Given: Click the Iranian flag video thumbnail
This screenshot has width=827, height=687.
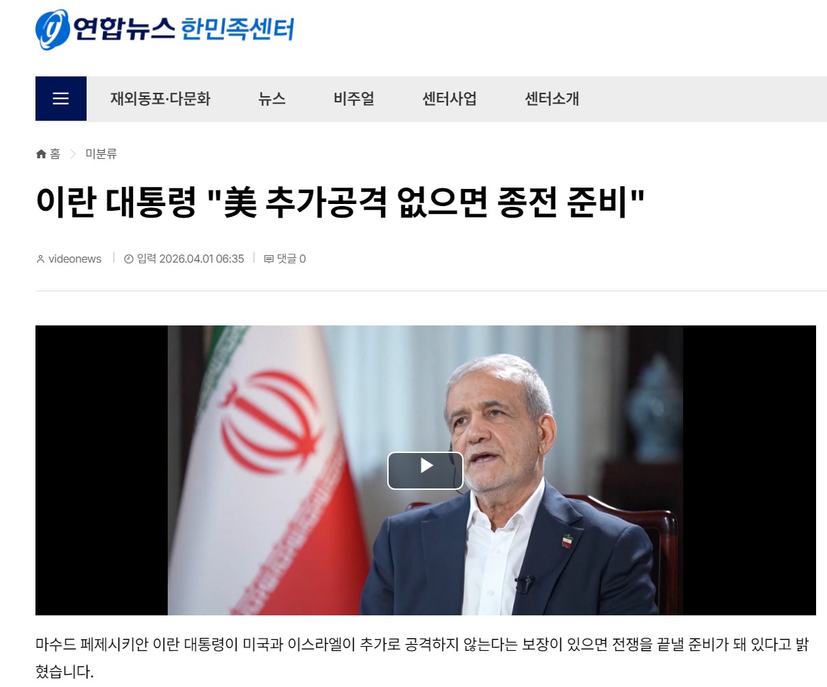Looking at the screenshot, I should point(425,470).
